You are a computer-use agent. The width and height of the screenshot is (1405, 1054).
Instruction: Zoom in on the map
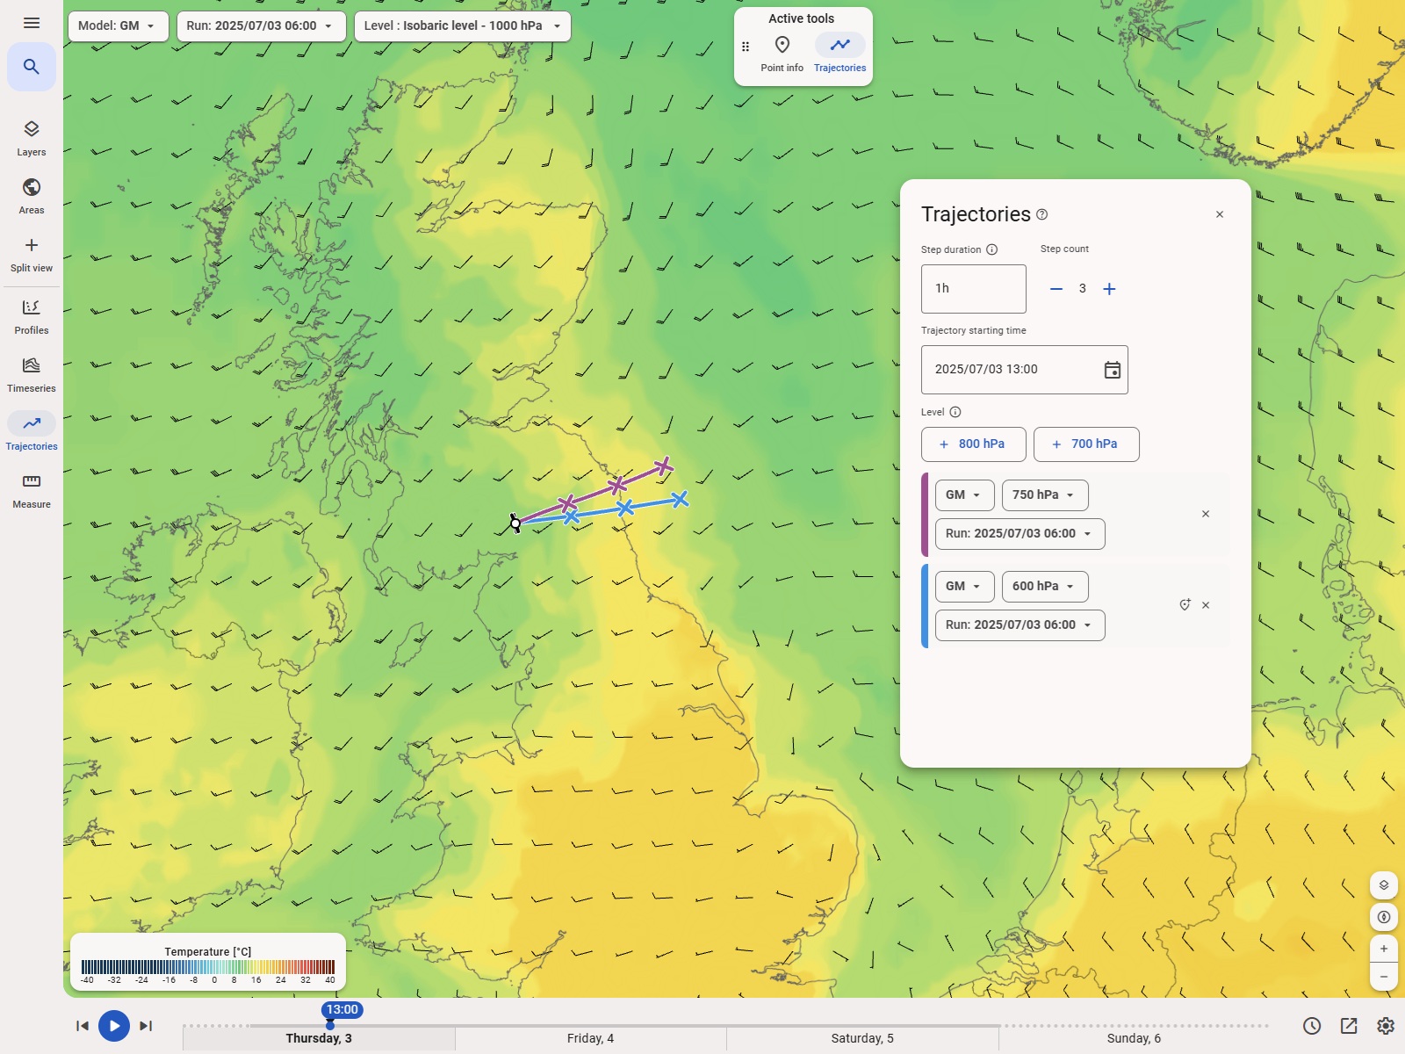[1384, 949]
